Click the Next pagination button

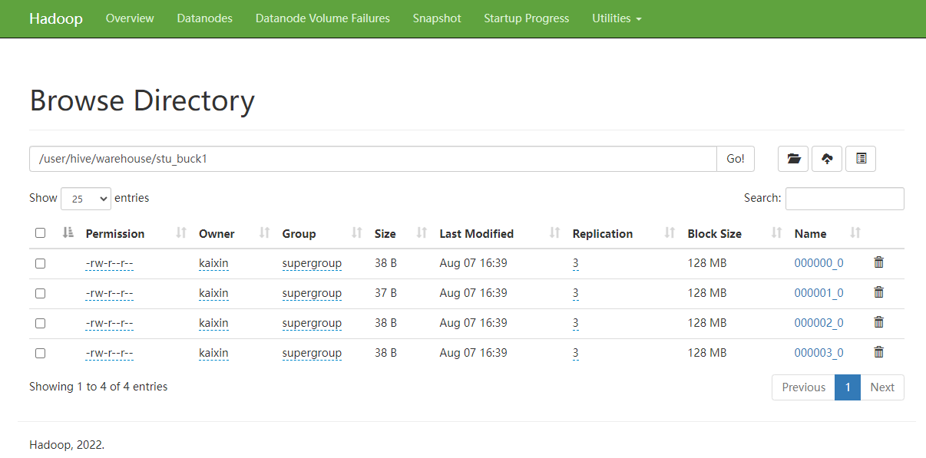click(x=882, y=387)
